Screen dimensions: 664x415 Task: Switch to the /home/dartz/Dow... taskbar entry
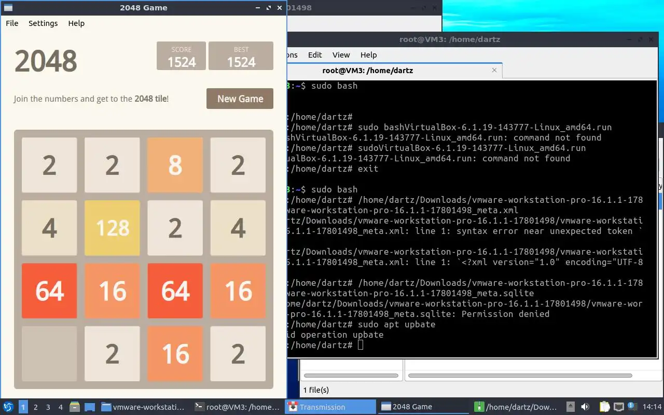click(517, 407)
